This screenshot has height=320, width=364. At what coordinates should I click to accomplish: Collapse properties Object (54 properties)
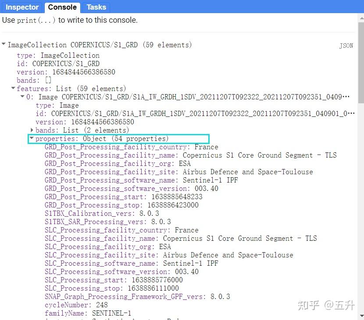[x=32, y=138]
